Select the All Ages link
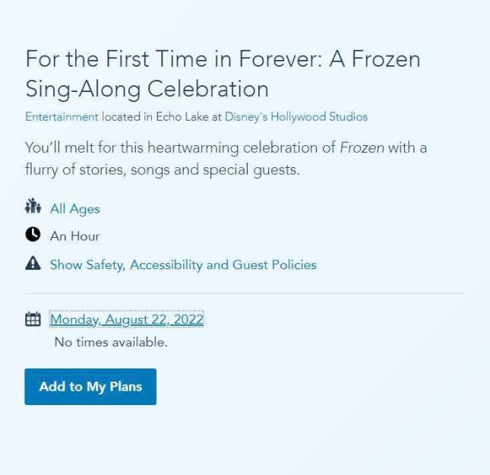The image size is (490, 475). (x=74, y=209)
